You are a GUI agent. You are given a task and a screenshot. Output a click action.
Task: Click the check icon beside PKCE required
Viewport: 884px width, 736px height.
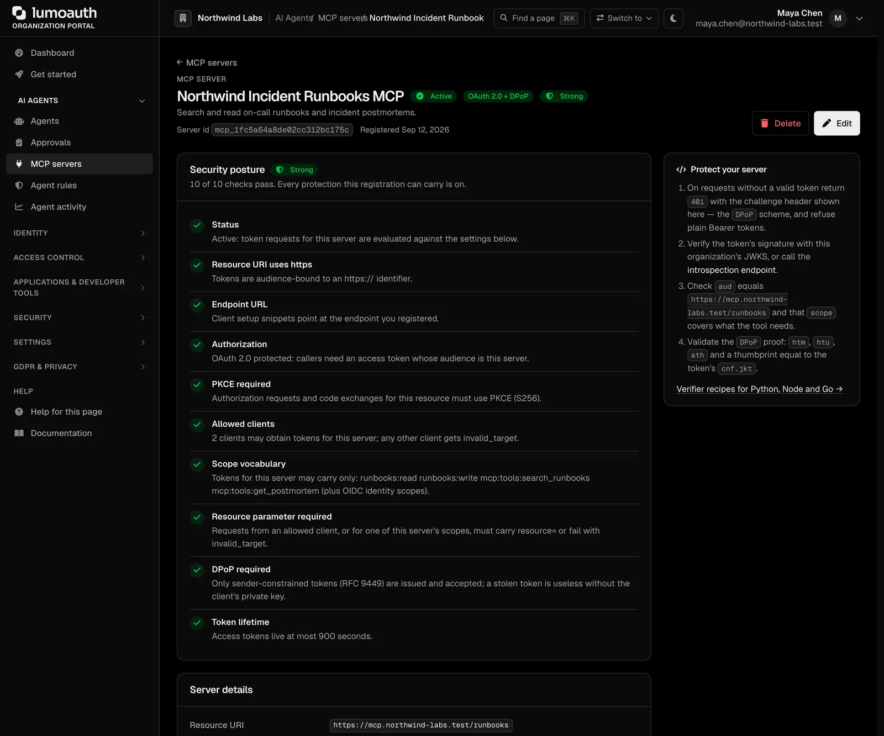tap(197, 385)
